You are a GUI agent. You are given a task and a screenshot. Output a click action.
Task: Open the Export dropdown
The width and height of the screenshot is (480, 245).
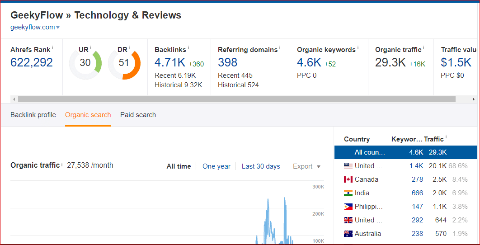(307, 166)
